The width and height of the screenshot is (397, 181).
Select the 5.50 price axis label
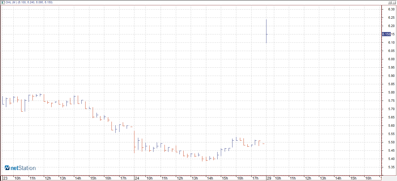tap(391, 142)
